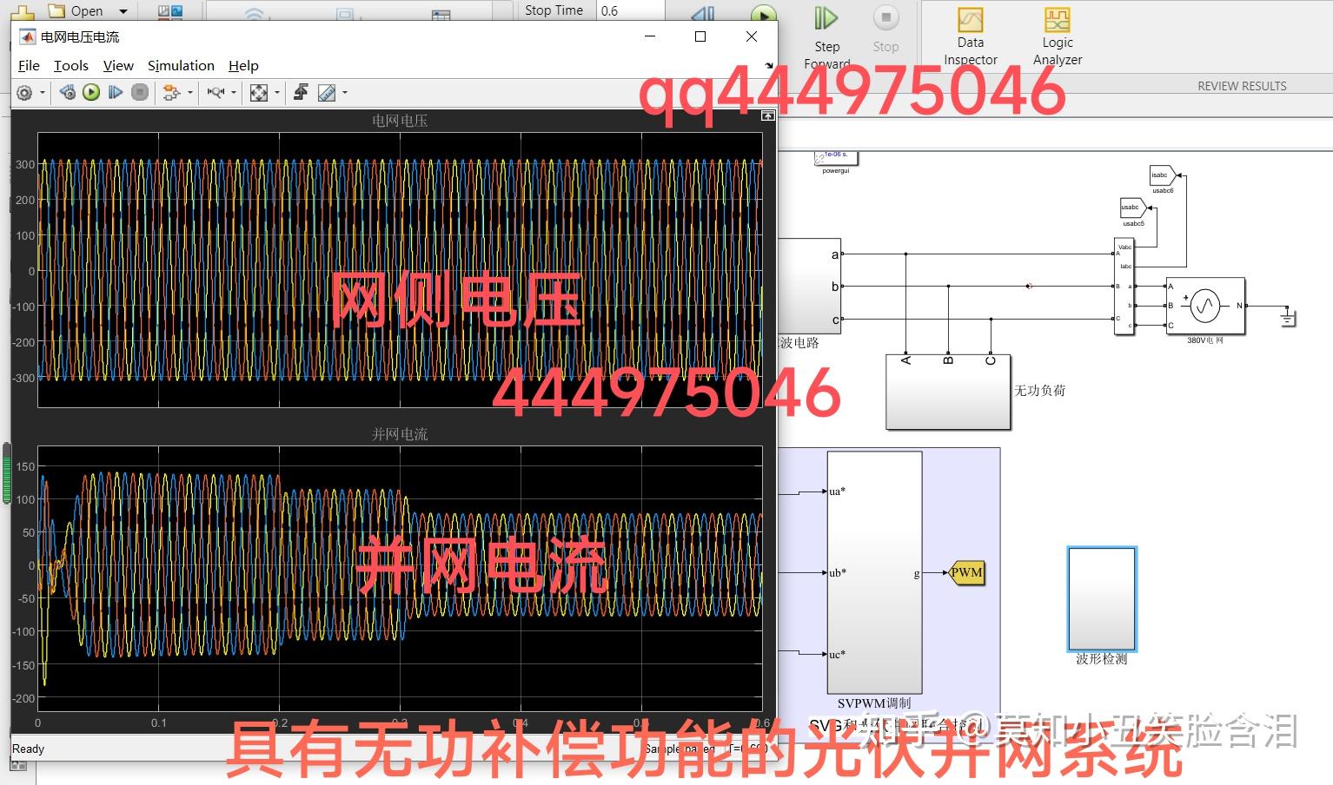The height and width of the screenshot is (785, 1333).
Task: Close the 电网电压电流 scope window
Action: point(752,36)
